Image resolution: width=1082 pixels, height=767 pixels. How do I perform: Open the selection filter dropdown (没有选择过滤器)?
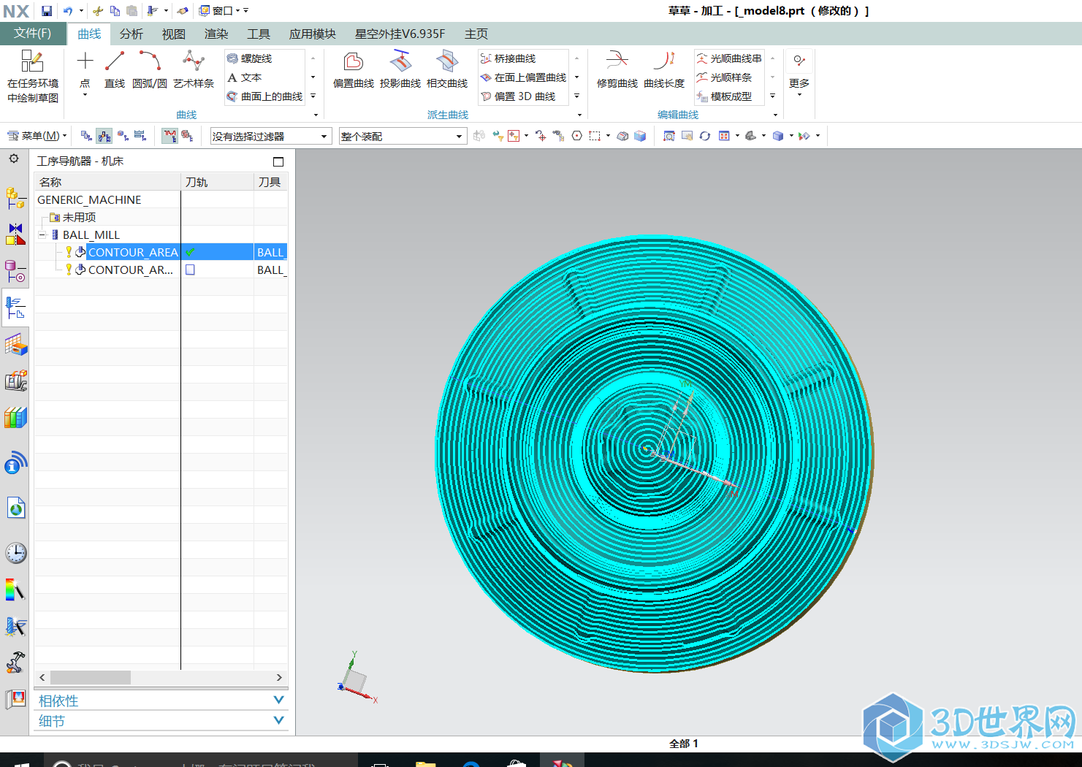click(x=271, y=137)
